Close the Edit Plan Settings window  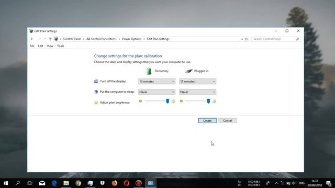coord(298,31)
